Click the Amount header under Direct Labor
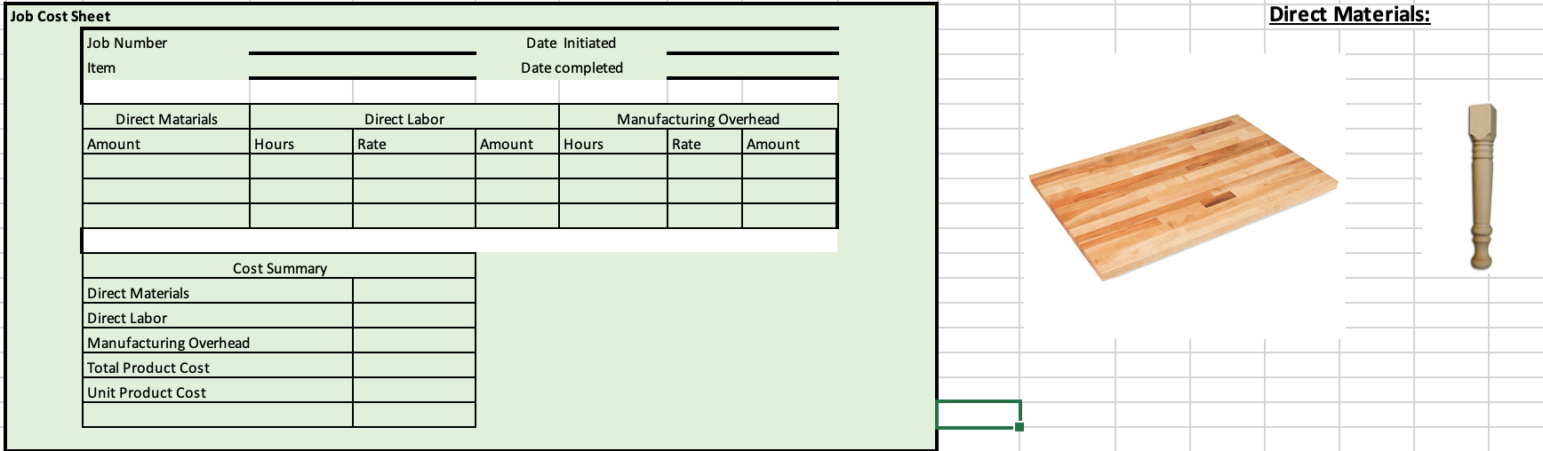Screen dimensions: 1543x451 517,144
